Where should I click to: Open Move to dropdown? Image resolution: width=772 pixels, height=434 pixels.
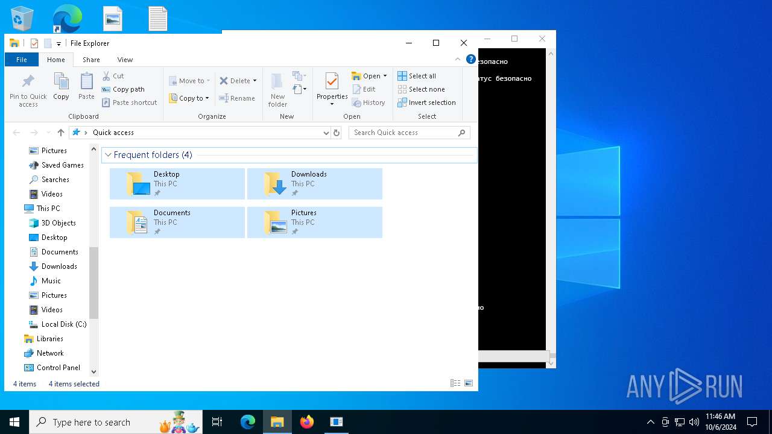tap(189, 81)
